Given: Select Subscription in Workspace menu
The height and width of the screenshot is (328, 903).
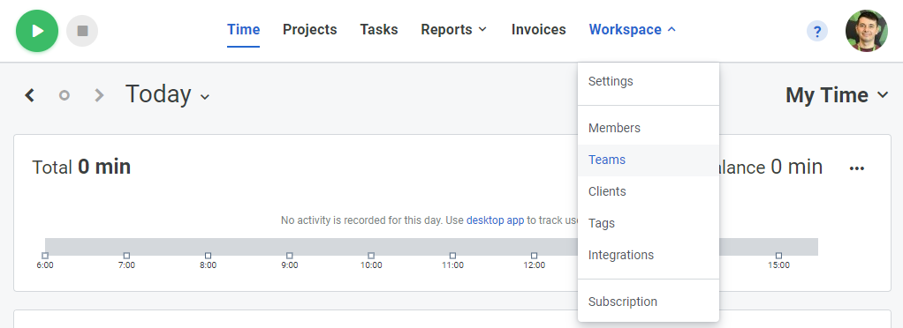Looking at the screenshot, I should [649, 302].
